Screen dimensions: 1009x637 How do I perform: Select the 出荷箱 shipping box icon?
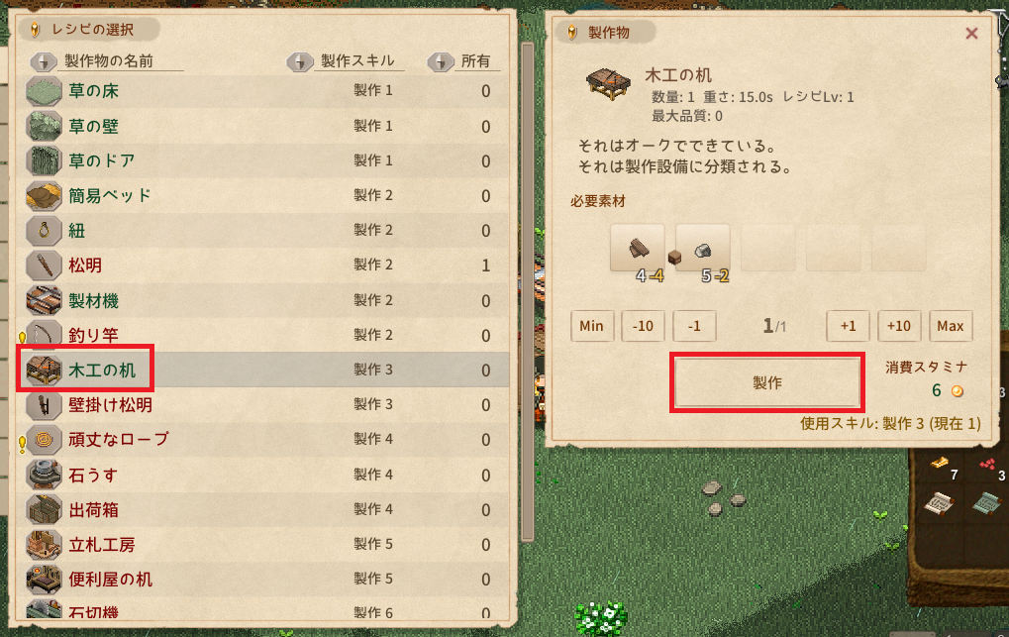pyautogui.click(x=44, y=510)
